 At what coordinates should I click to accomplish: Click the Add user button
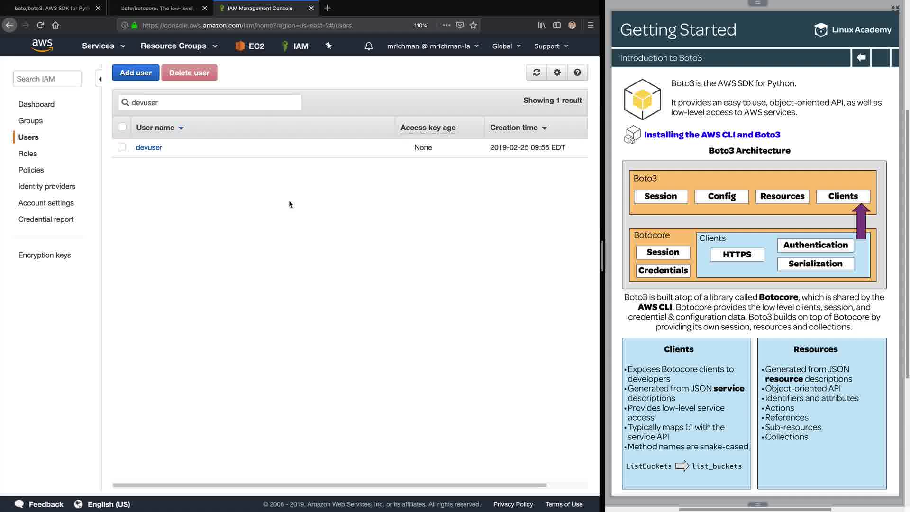(136, 73)
